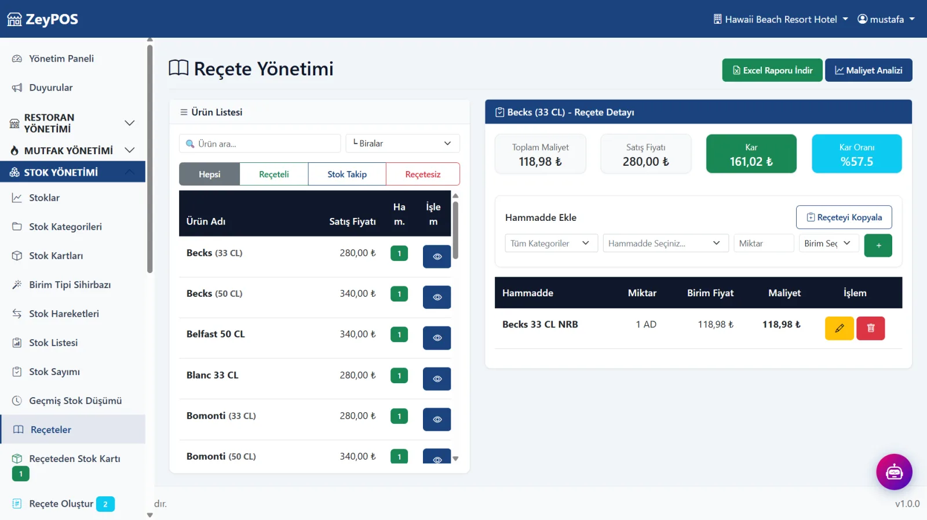
Task: Click Satış Fiyatı 280,00 ₺ card
Action: coord(645,154)
